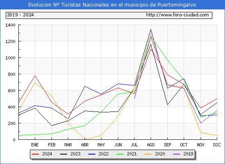225x164 pixels.
Task: Click the NOV month axis label
Action: click(x=200, y=145)
